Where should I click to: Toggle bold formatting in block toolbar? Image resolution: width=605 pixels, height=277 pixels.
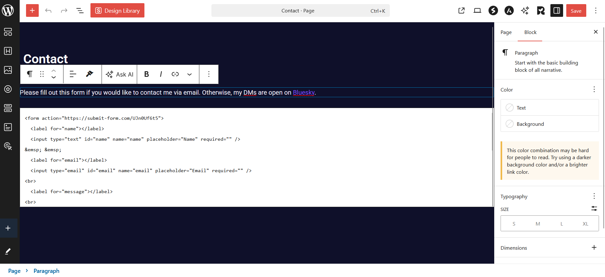[x=146, y=74]
